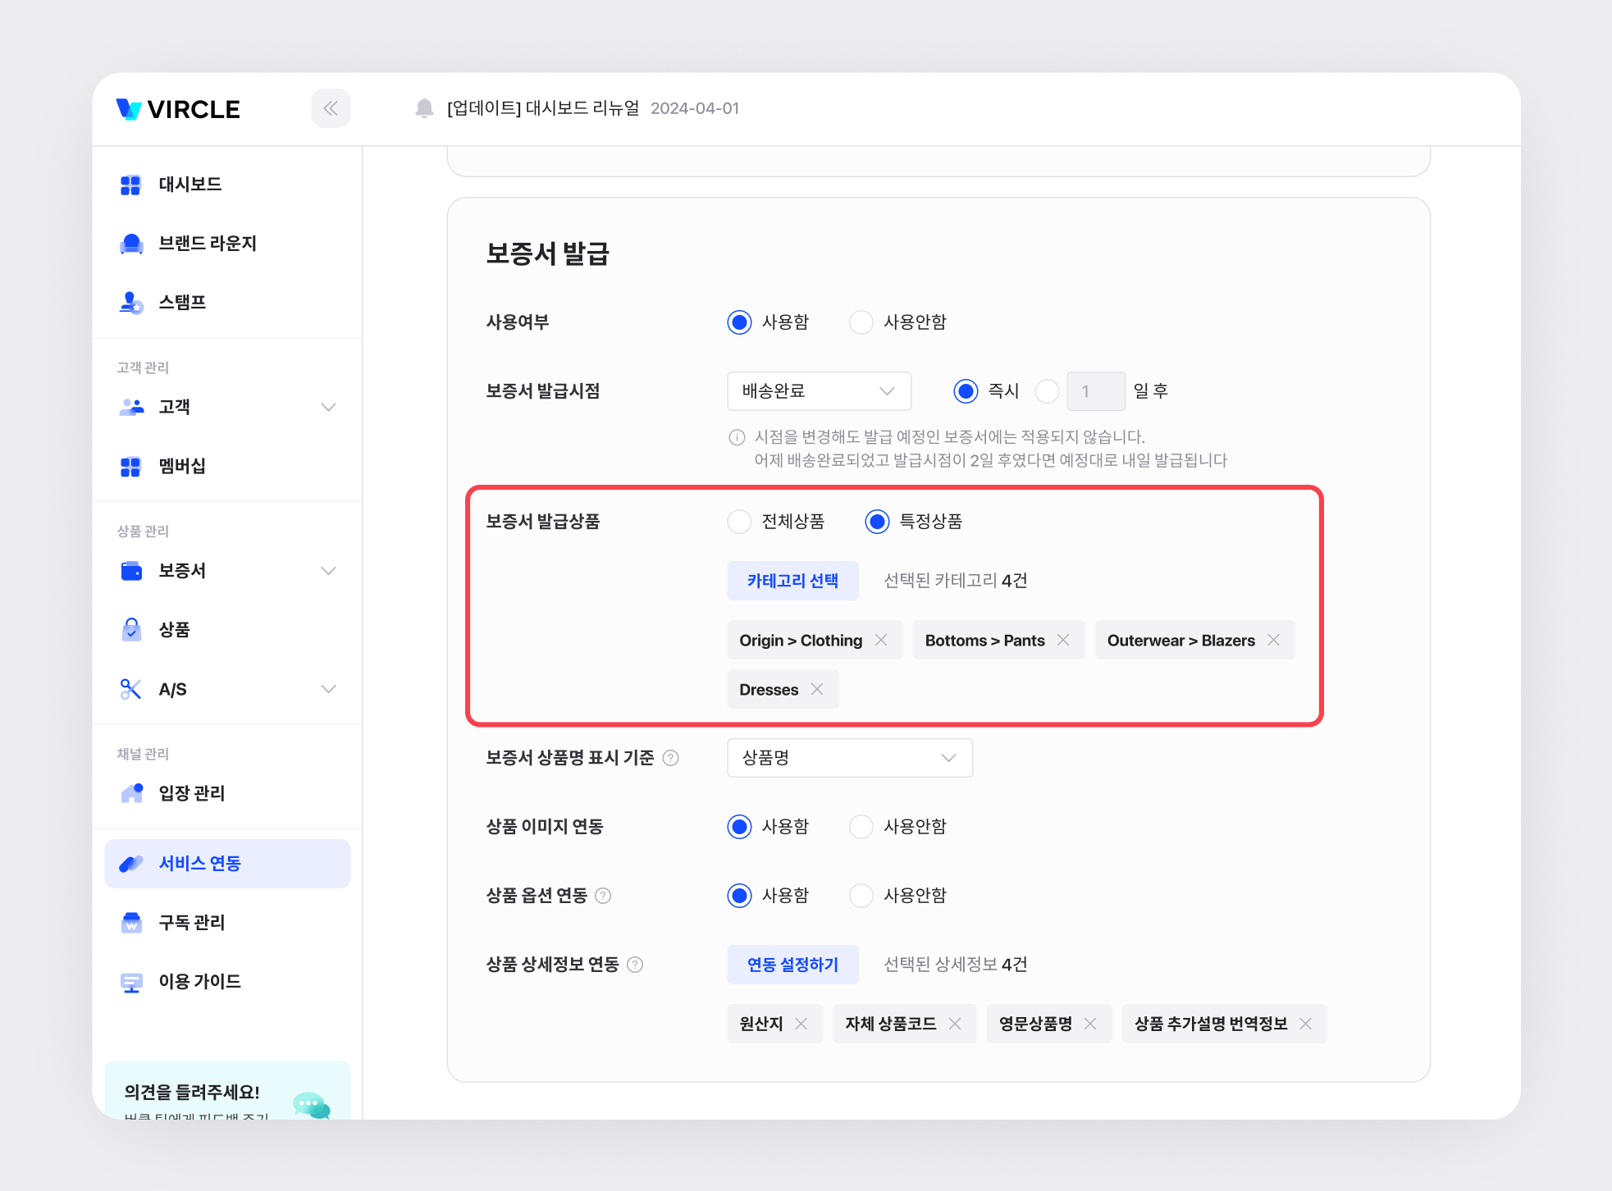Viewport: 1612px width, 1191px height.
Task: Select 전체상품 radio option
Action: pyautogui.click(x=739, y=522)
